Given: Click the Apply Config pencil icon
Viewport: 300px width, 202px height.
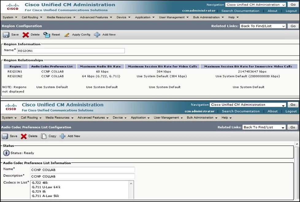Looking at the screenshot, I should pyautogui.click(x=67, y=35).
